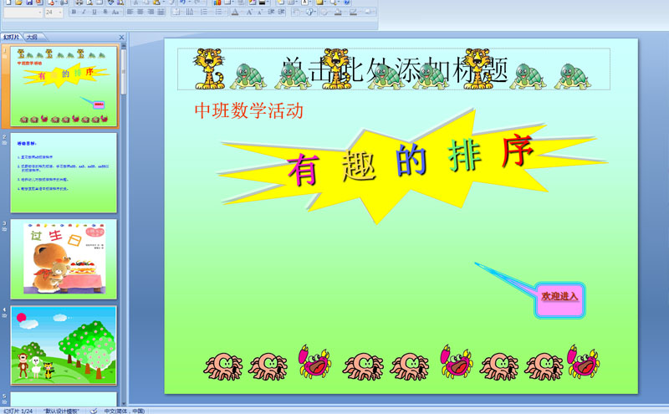Screen dimensions: 669x414
Task: Click the numbered list icon
Action: tap(204, 12)
